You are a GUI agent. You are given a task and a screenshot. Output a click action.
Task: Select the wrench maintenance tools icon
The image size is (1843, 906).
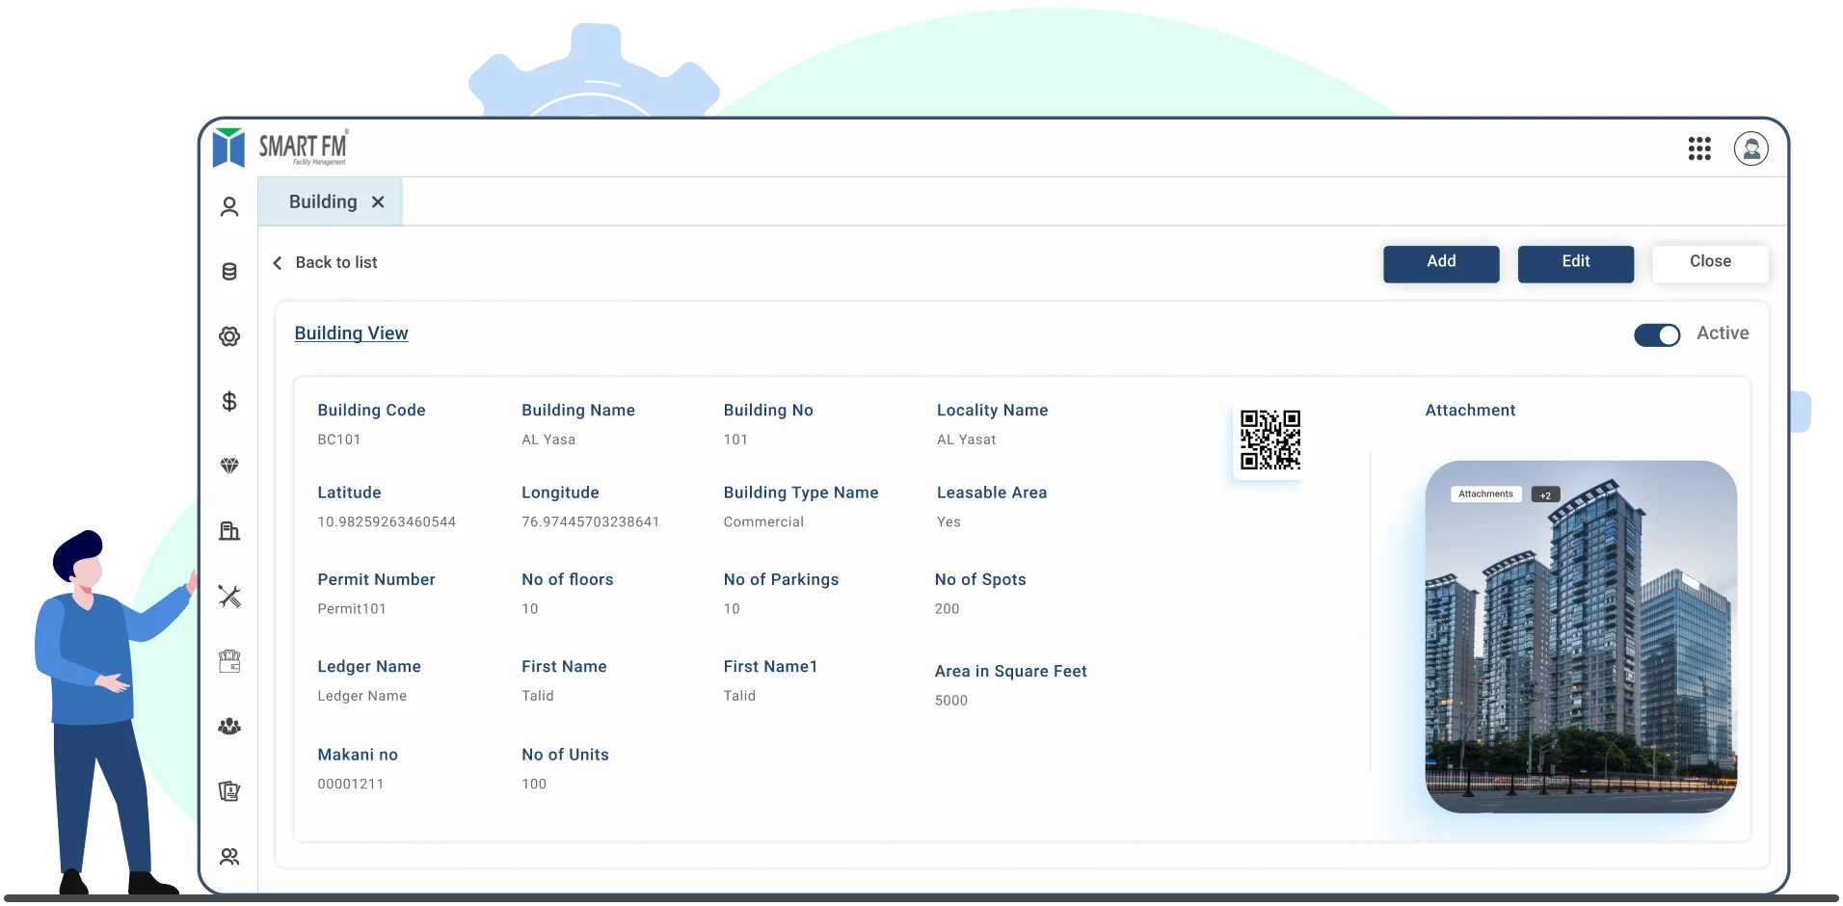pos(229,597)
